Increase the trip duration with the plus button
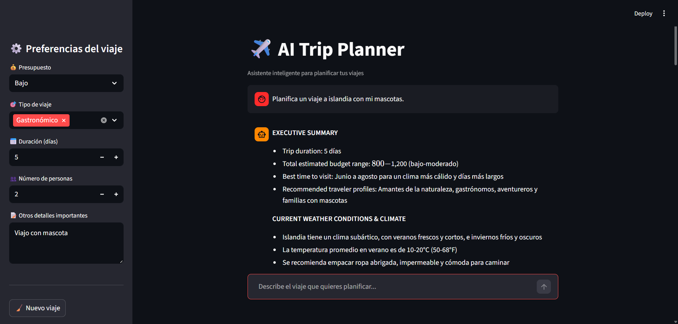The height and width of the screenshot is (324, 678). 116,157
